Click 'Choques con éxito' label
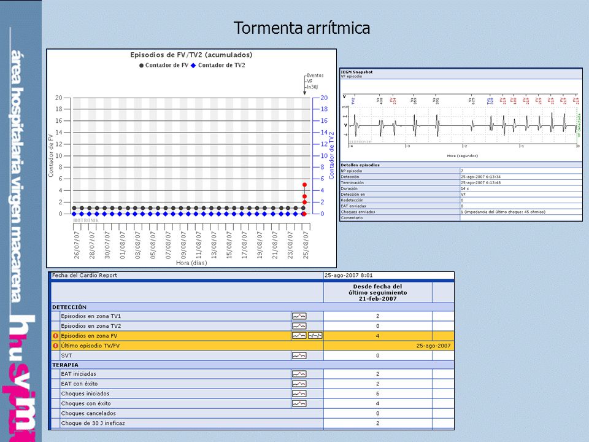589x442 pixels. click(x=86, y=404)
